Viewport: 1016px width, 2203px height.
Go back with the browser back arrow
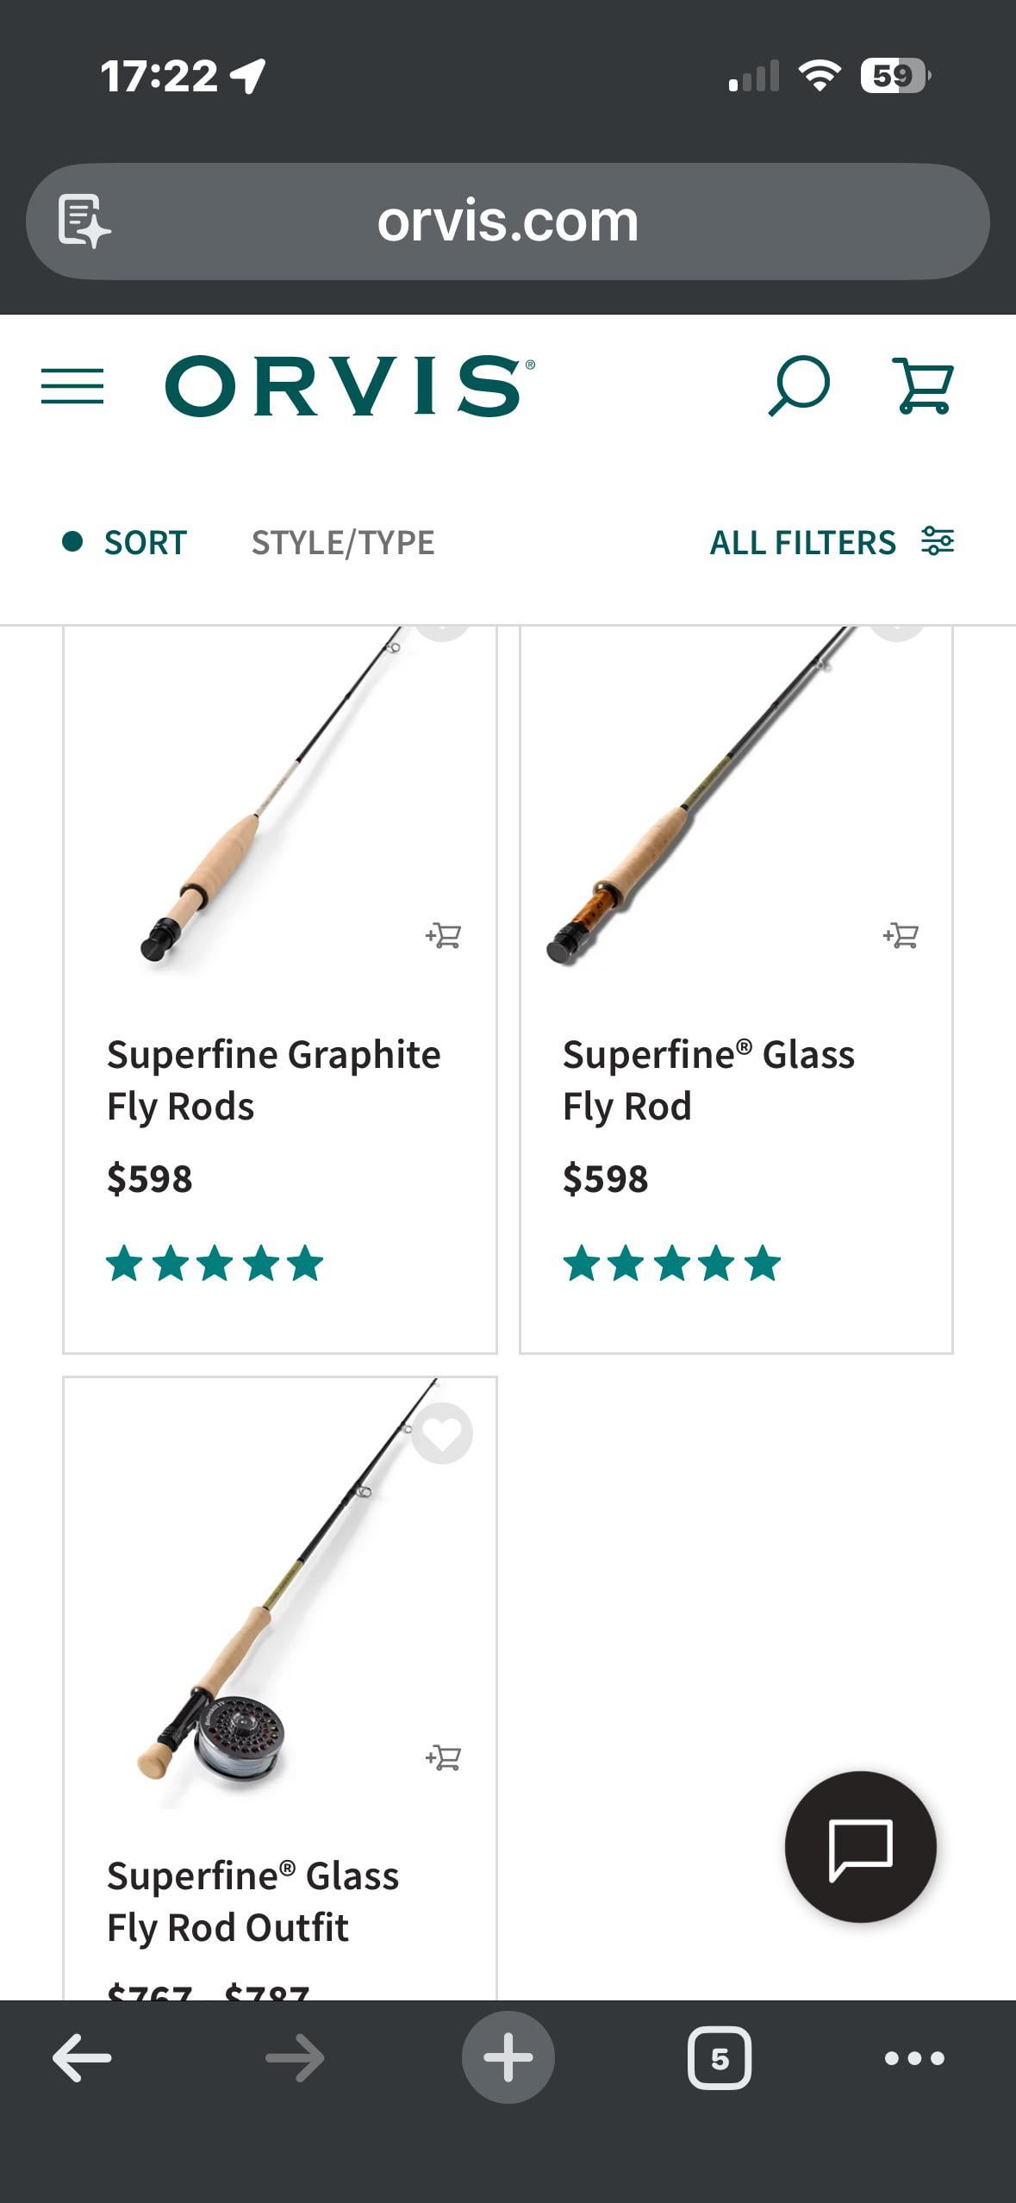[x=82, y=2058]
